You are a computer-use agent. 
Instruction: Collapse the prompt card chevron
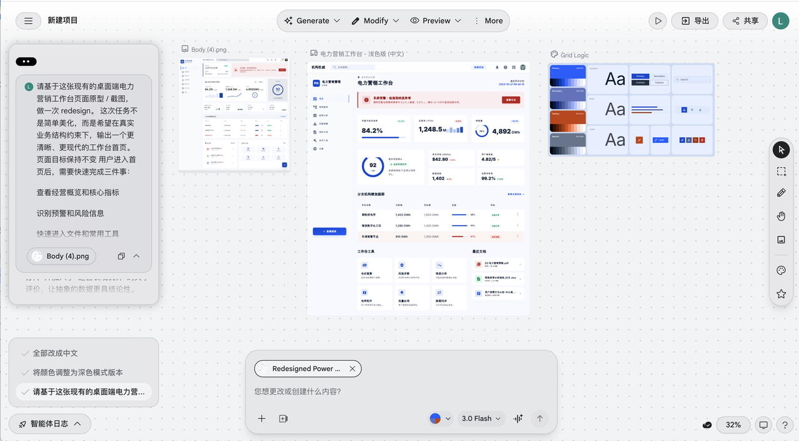(136, 256)
